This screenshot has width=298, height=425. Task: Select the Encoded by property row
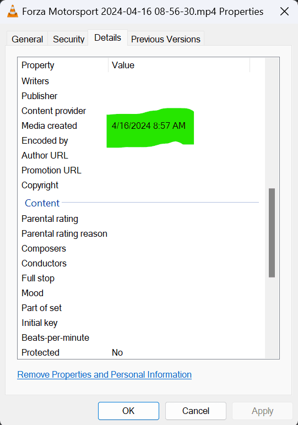(x=141, y=141)
